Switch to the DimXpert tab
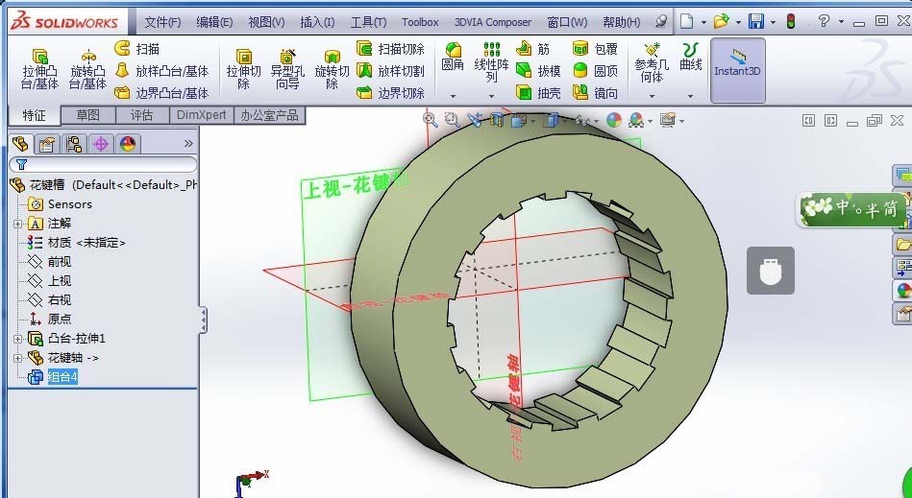This screenshot has height=498, width=912. (x=201, y=115)
